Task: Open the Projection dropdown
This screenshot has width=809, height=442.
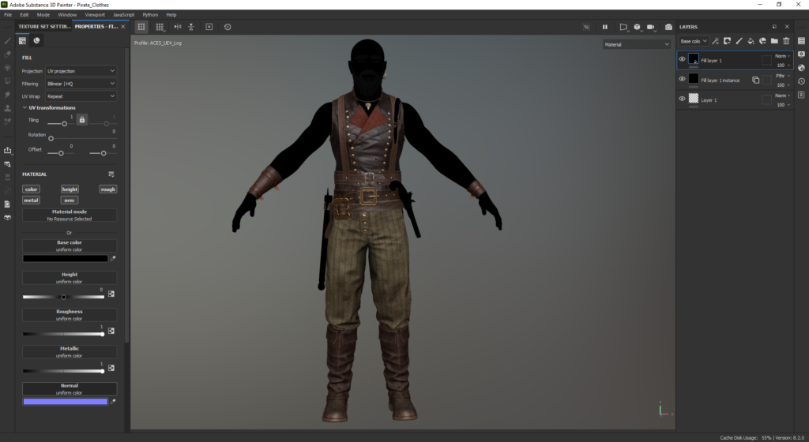Action: pyautogui.click(x=81, y=70)
